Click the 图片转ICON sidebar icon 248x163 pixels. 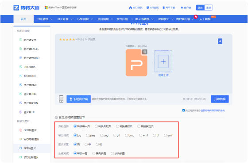tap(21, 103)
